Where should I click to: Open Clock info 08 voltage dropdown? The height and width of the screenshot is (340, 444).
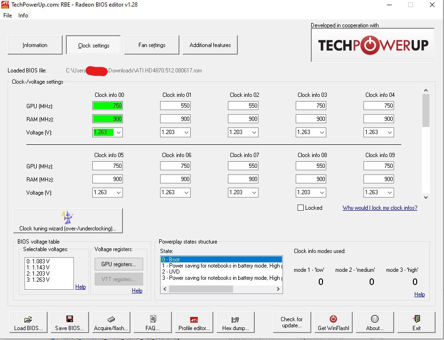coord(322,193)
